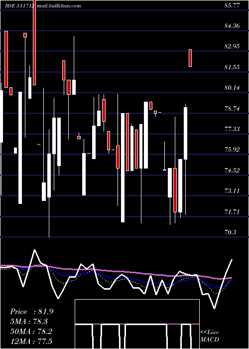Click the last red candle near 82.95
Viewport: 249px width, 349px height.
(x=190, y=58)
